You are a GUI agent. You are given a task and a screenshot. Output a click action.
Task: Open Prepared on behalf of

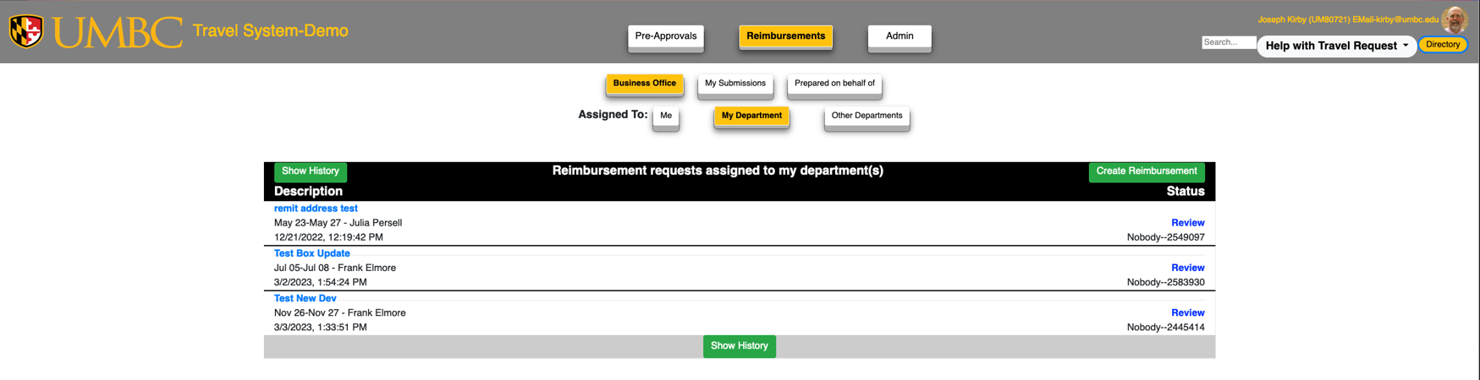834,84
